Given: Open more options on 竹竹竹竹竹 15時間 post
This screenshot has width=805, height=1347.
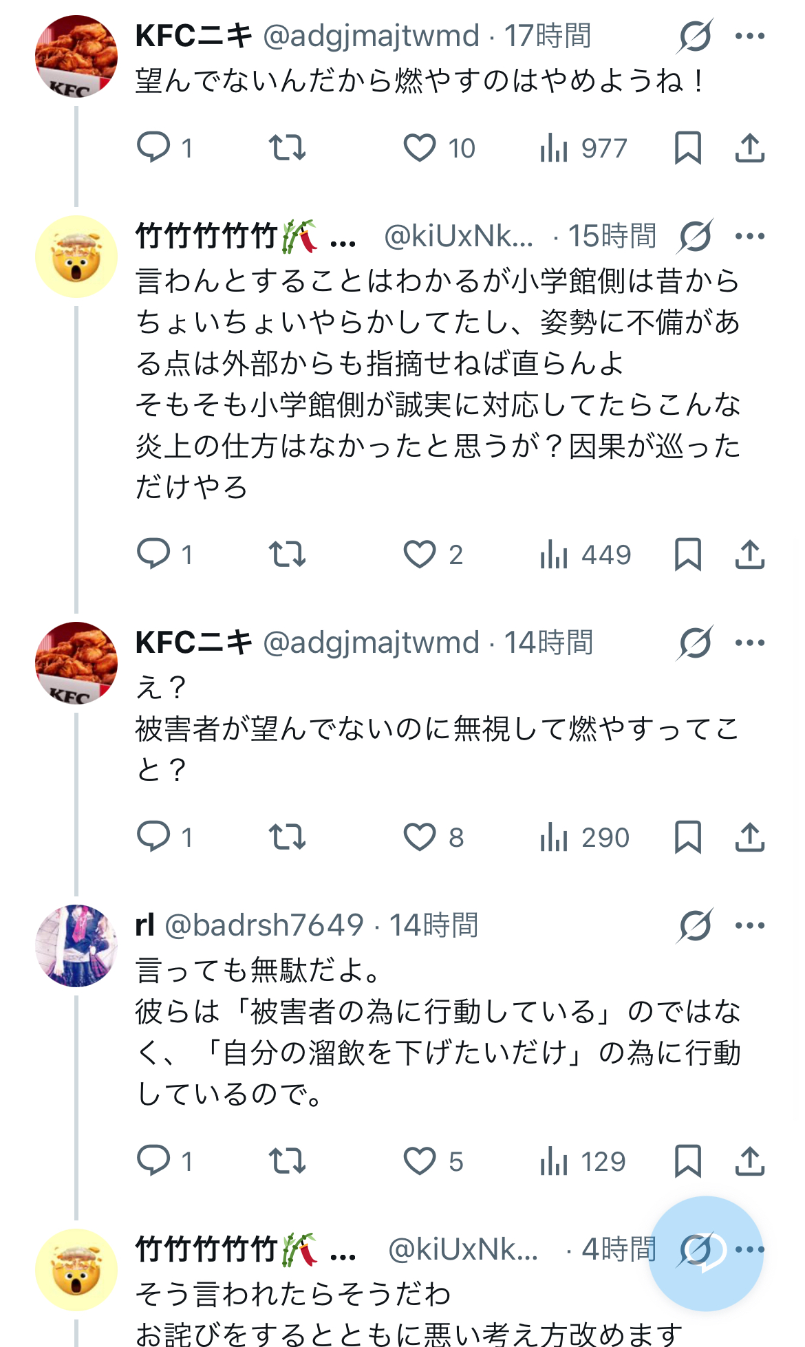Looking at the screenshot, I should pos(749,236).
